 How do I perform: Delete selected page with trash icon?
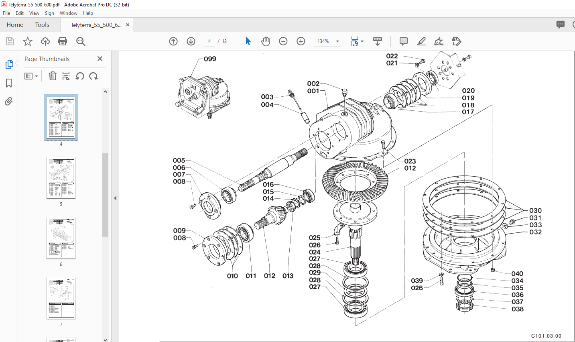pos(53,76)
